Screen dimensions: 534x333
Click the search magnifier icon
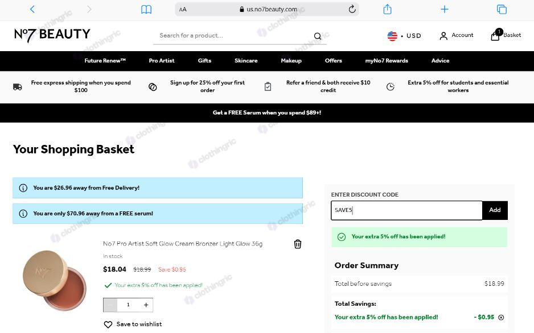(318, 36)
